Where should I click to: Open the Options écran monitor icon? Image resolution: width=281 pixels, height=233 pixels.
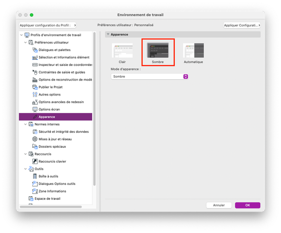pyautogui.click(x=35, y=109)
